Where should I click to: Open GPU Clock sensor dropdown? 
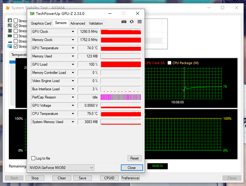click(x=73, y=32)
